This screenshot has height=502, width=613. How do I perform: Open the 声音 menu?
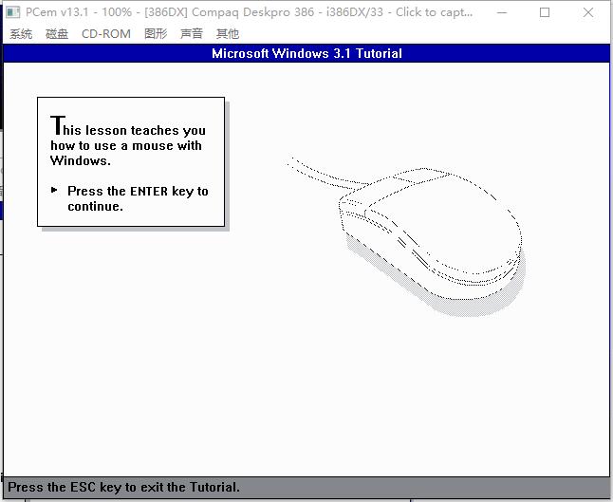(x=192, y=34)
